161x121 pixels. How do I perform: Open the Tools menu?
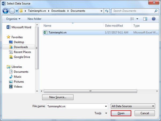101,113
